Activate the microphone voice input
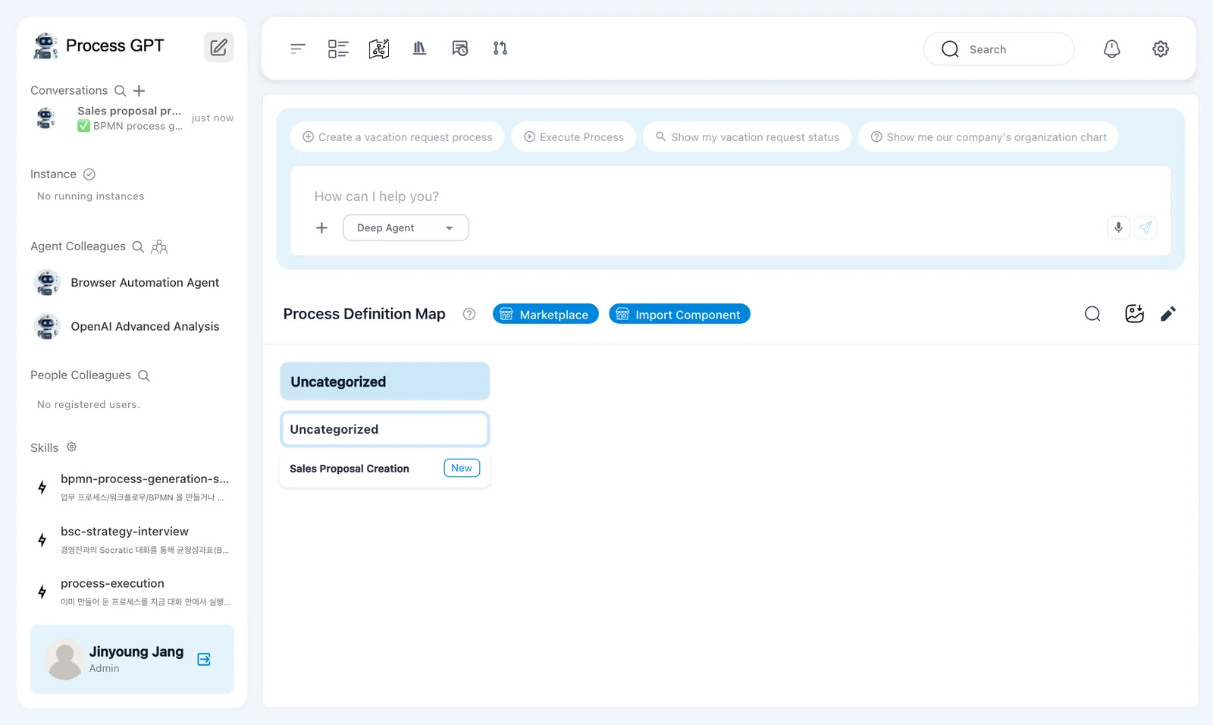 point(1118,228)
